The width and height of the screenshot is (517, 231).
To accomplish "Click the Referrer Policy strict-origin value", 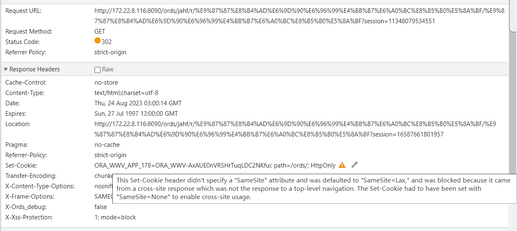I will pyautogui.click(x=110, y=52).
